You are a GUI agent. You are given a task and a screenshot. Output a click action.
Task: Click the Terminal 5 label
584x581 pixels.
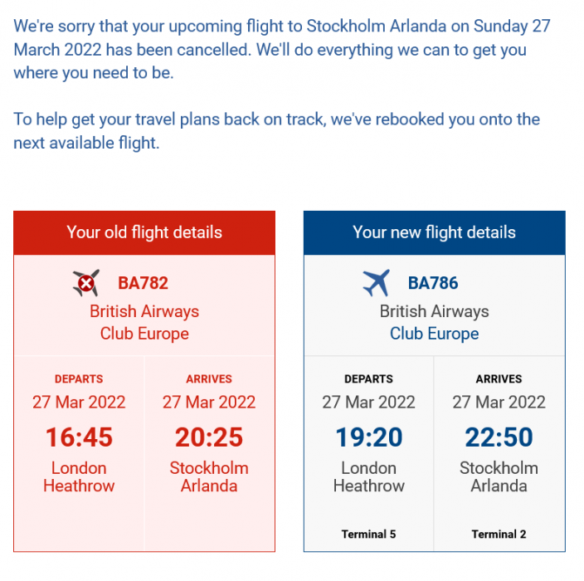(x=369, y=534)
